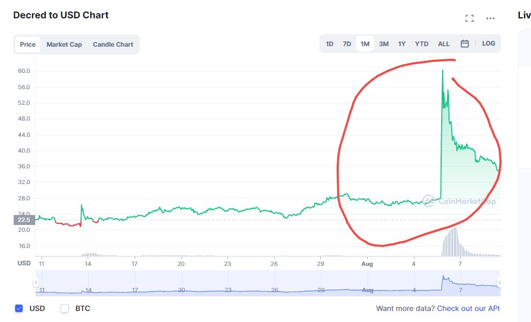This screenshot has width=531, height=322.
Task: Select the 1D time range
Action: (329, 44)
